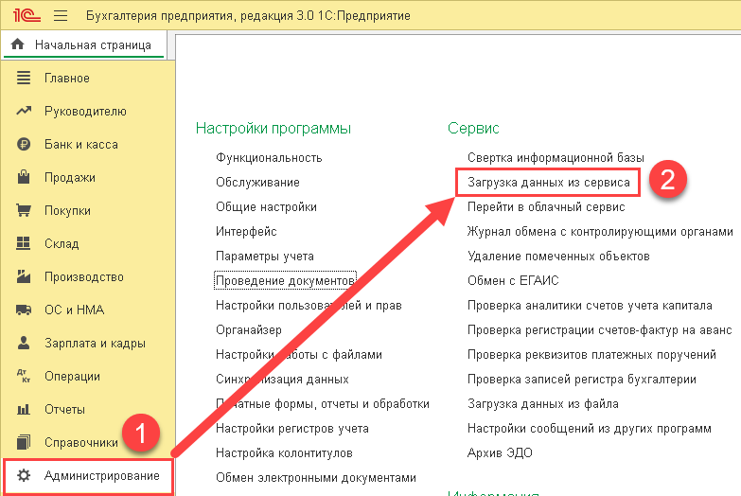Click Перейти в облачный сервис
Viewport: 741px width, 496px height.
(546, 206)
